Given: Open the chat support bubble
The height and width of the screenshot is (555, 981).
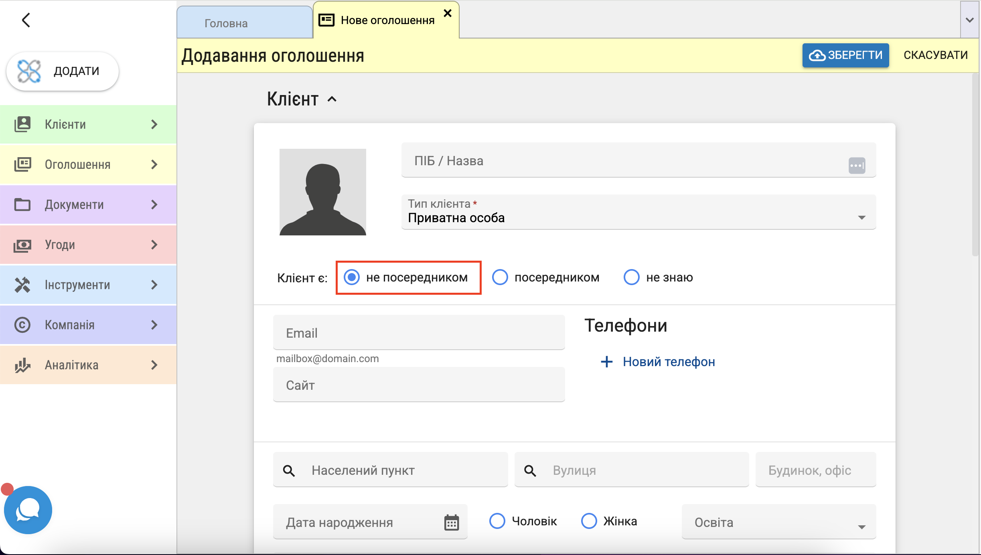Looking at the screenshot, I should [28, 510].
